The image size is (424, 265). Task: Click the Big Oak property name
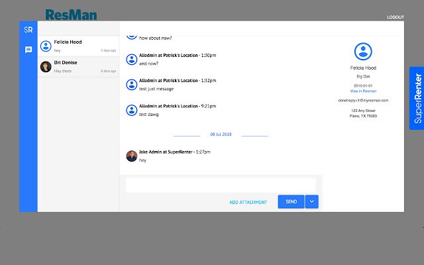click(363, 77)
